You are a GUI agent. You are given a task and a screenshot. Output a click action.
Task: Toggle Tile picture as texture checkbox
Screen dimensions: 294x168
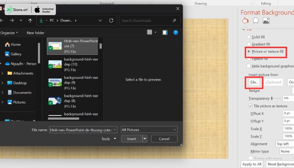pos(251,106)
